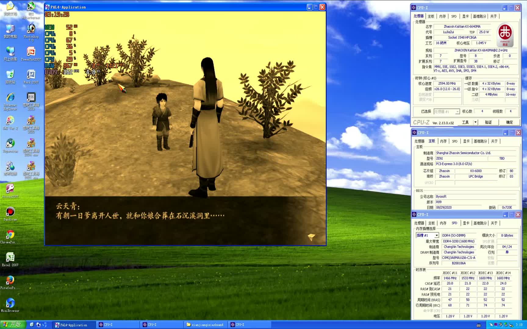Open the Recycle Bin (回收站)

(10, 75)
